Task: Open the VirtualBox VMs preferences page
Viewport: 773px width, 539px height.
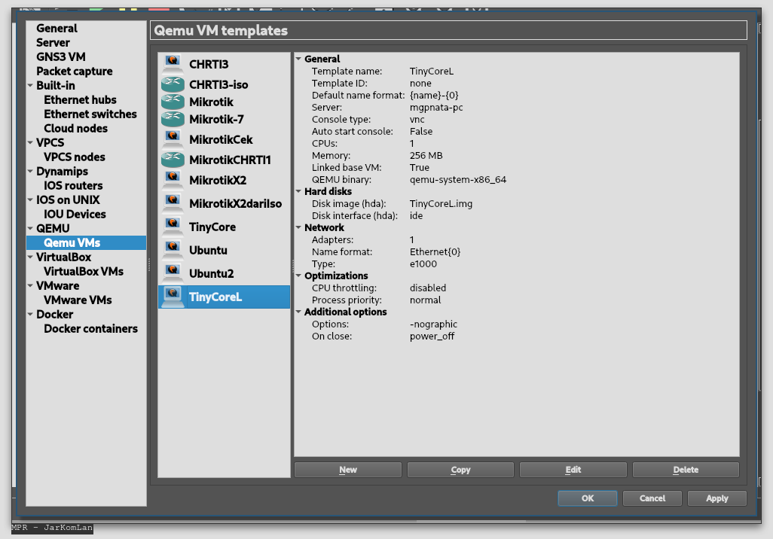Action: pyautogui.click(x=83, y=271)
